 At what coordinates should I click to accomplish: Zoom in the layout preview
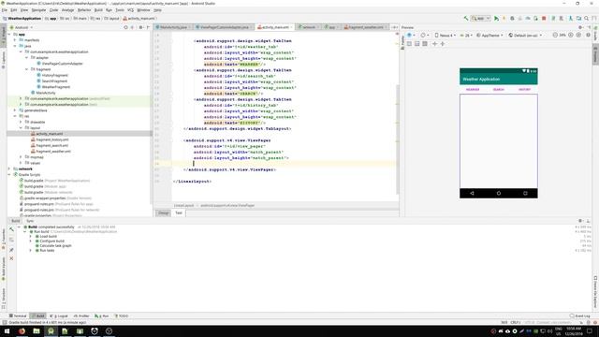571,36
